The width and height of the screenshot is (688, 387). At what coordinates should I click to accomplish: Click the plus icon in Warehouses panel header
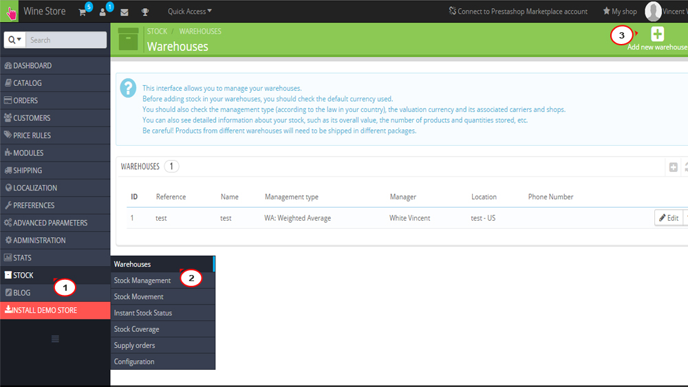[674, 167]
